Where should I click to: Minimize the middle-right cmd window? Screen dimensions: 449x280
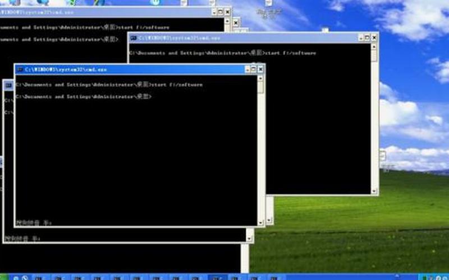[361, 38]
